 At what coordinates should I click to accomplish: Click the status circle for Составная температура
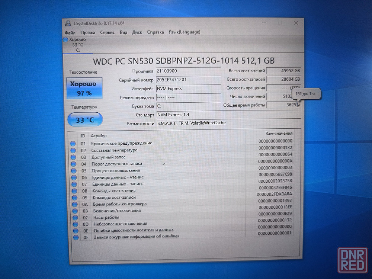click(73, 150)
